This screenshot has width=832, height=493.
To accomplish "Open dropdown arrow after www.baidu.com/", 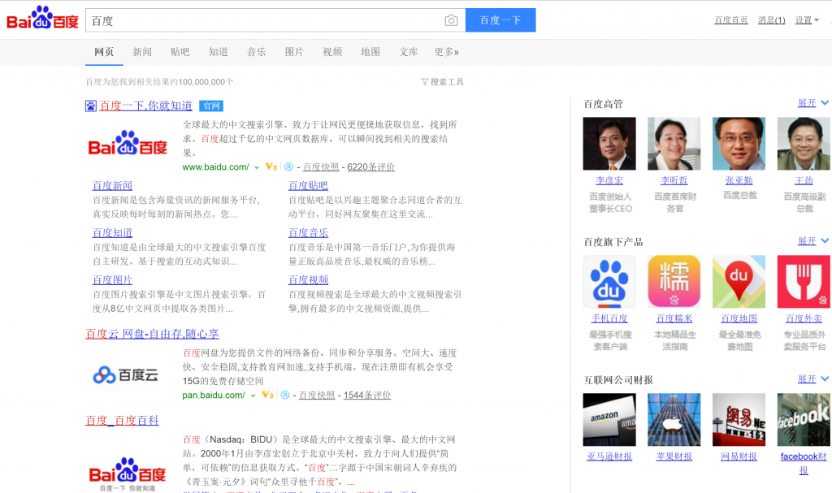I will point(256,167).
